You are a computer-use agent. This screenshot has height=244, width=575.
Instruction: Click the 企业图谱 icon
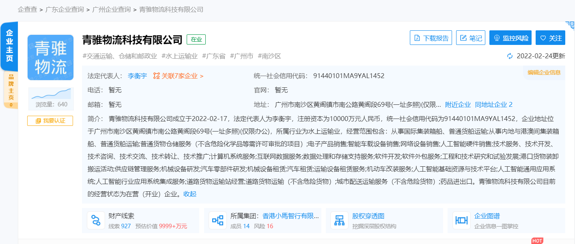[461, 220]
